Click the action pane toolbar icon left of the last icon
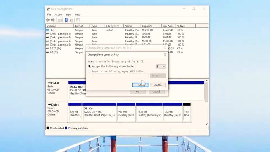The width and height of the screenshot is (270, 152). 71,20
